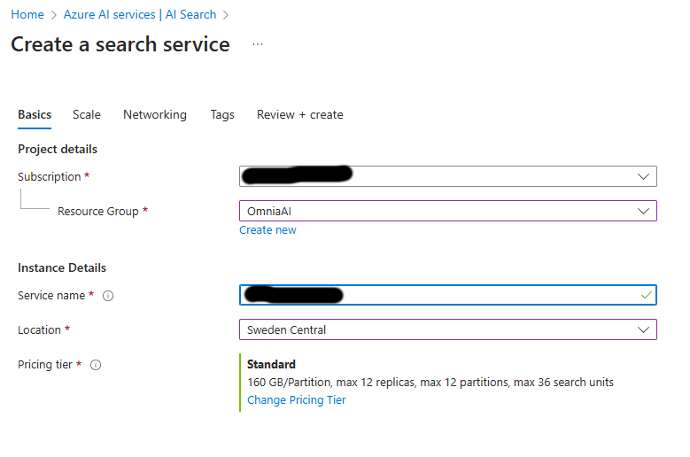Click the Location field label
The height and width of the screenshot is (457, 690).
click(39, 329)
